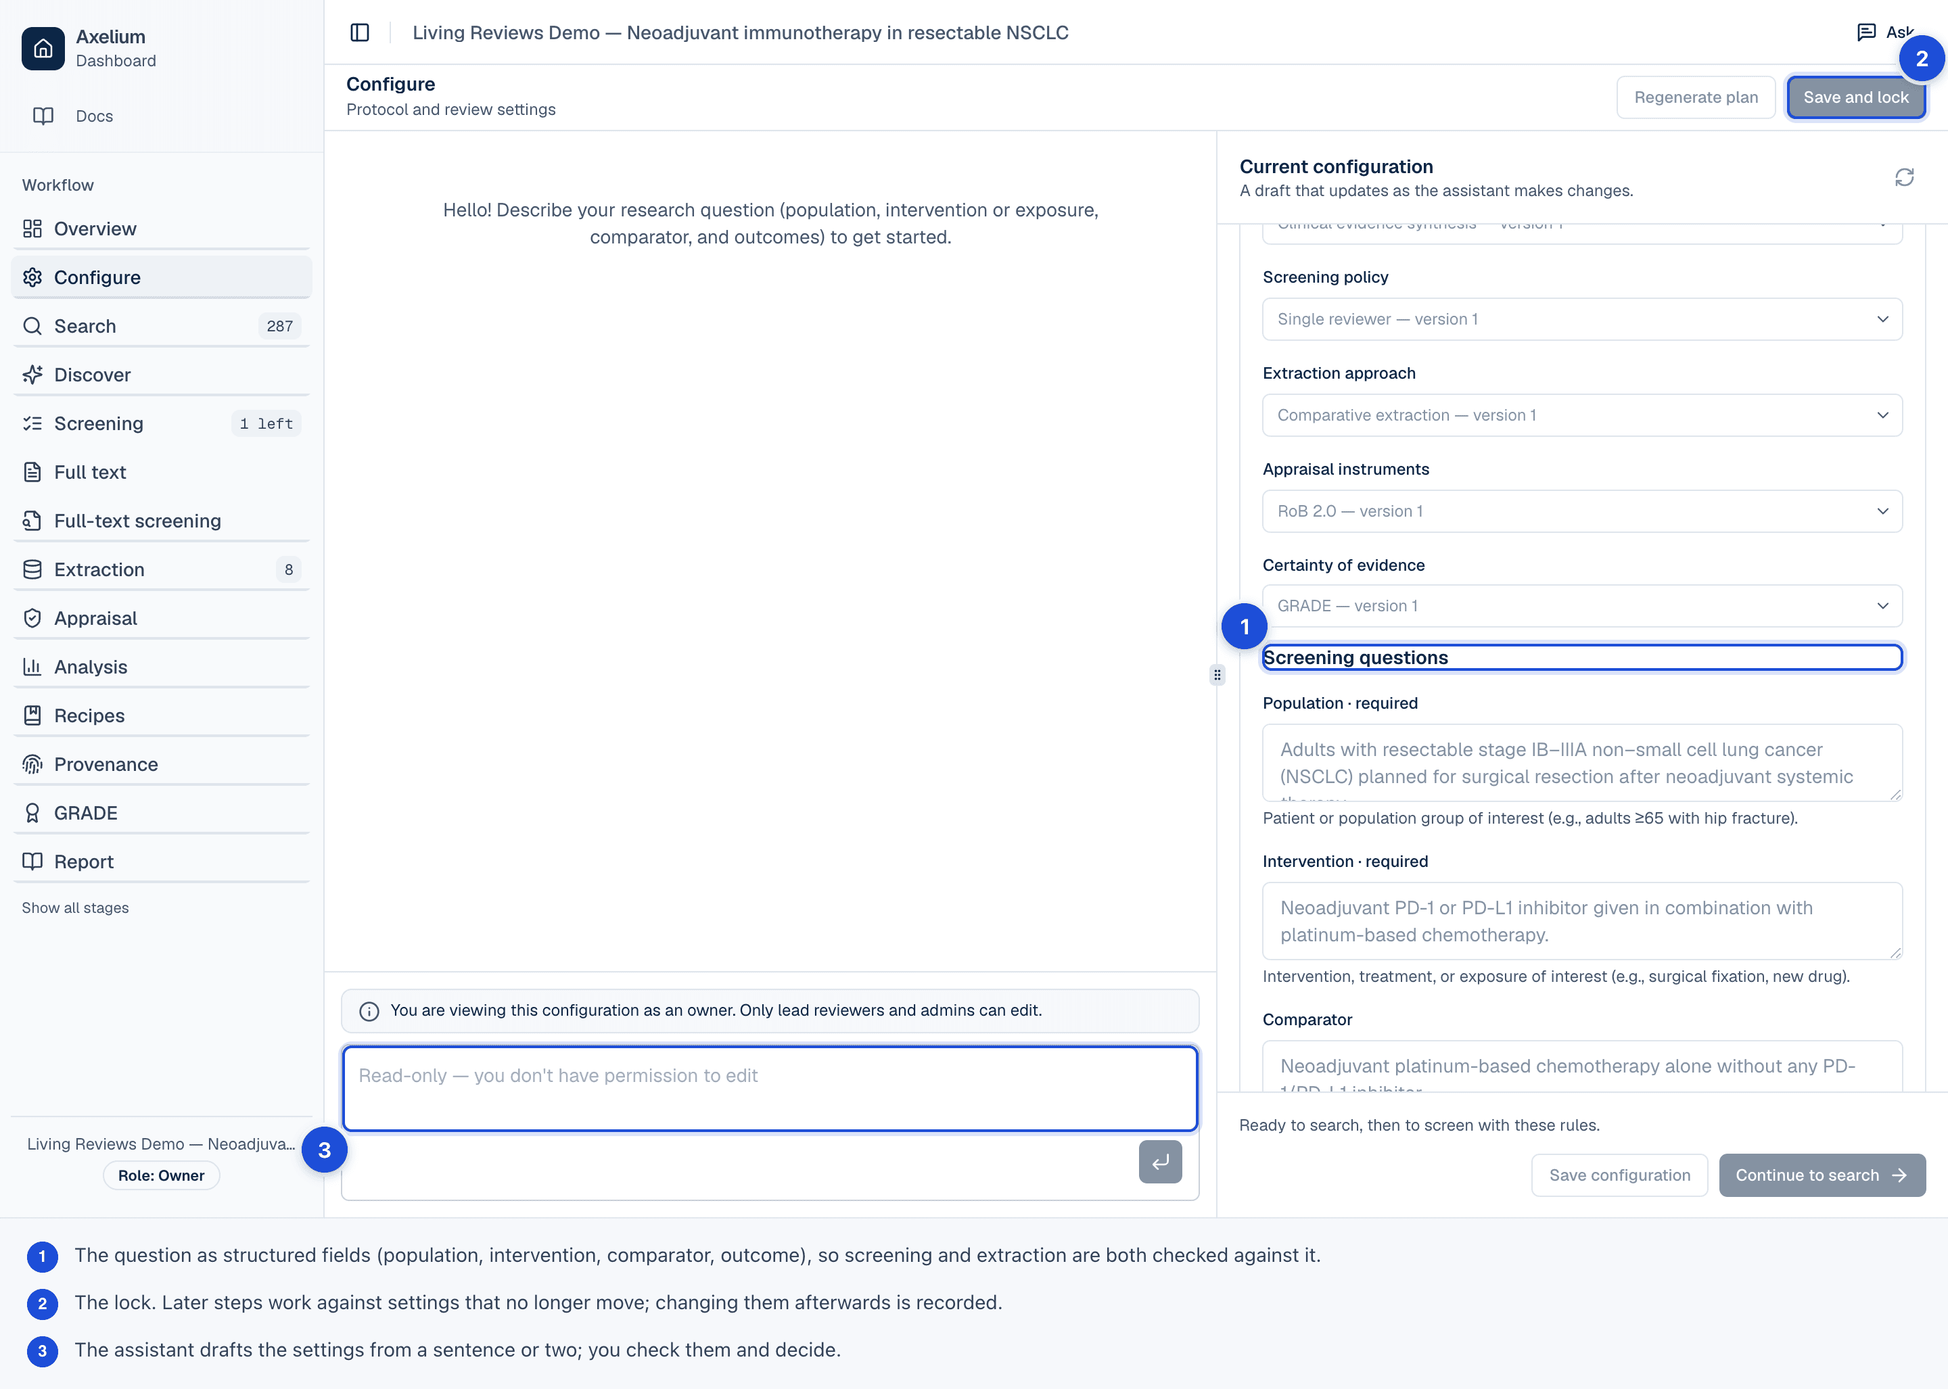Click into the Comparator text field
The width and height of the screenshot is (1948, 1389).
point(1582,1066)
